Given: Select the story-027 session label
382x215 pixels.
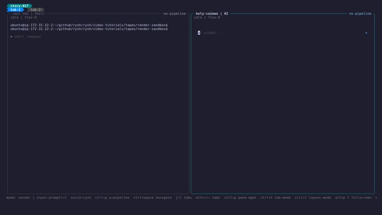Looking at the screenshot, I should [x=19, y=6].
